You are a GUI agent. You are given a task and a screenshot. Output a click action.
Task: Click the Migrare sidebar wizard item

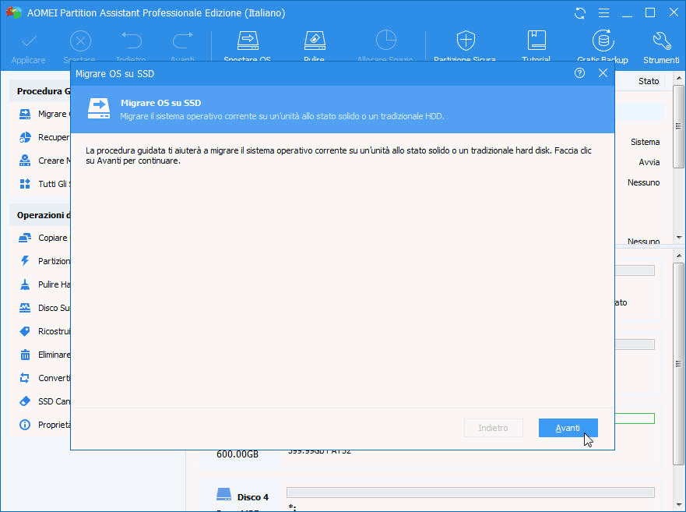tap(44, 114)
